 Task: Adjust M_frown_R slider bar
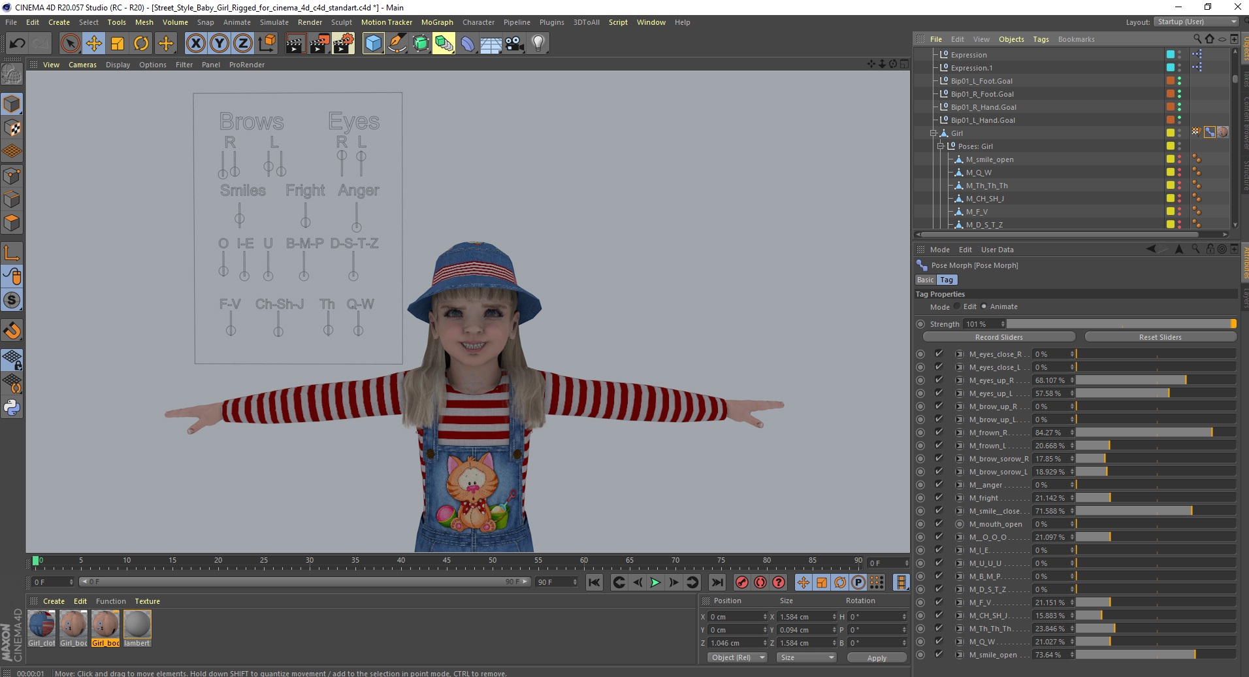click(x=1156, y=433)
